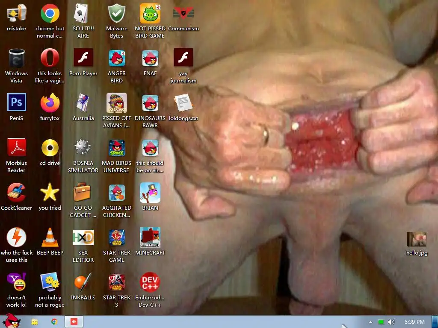
Task: Select the red Opera browser desktop icon
Action: [50, 58]
